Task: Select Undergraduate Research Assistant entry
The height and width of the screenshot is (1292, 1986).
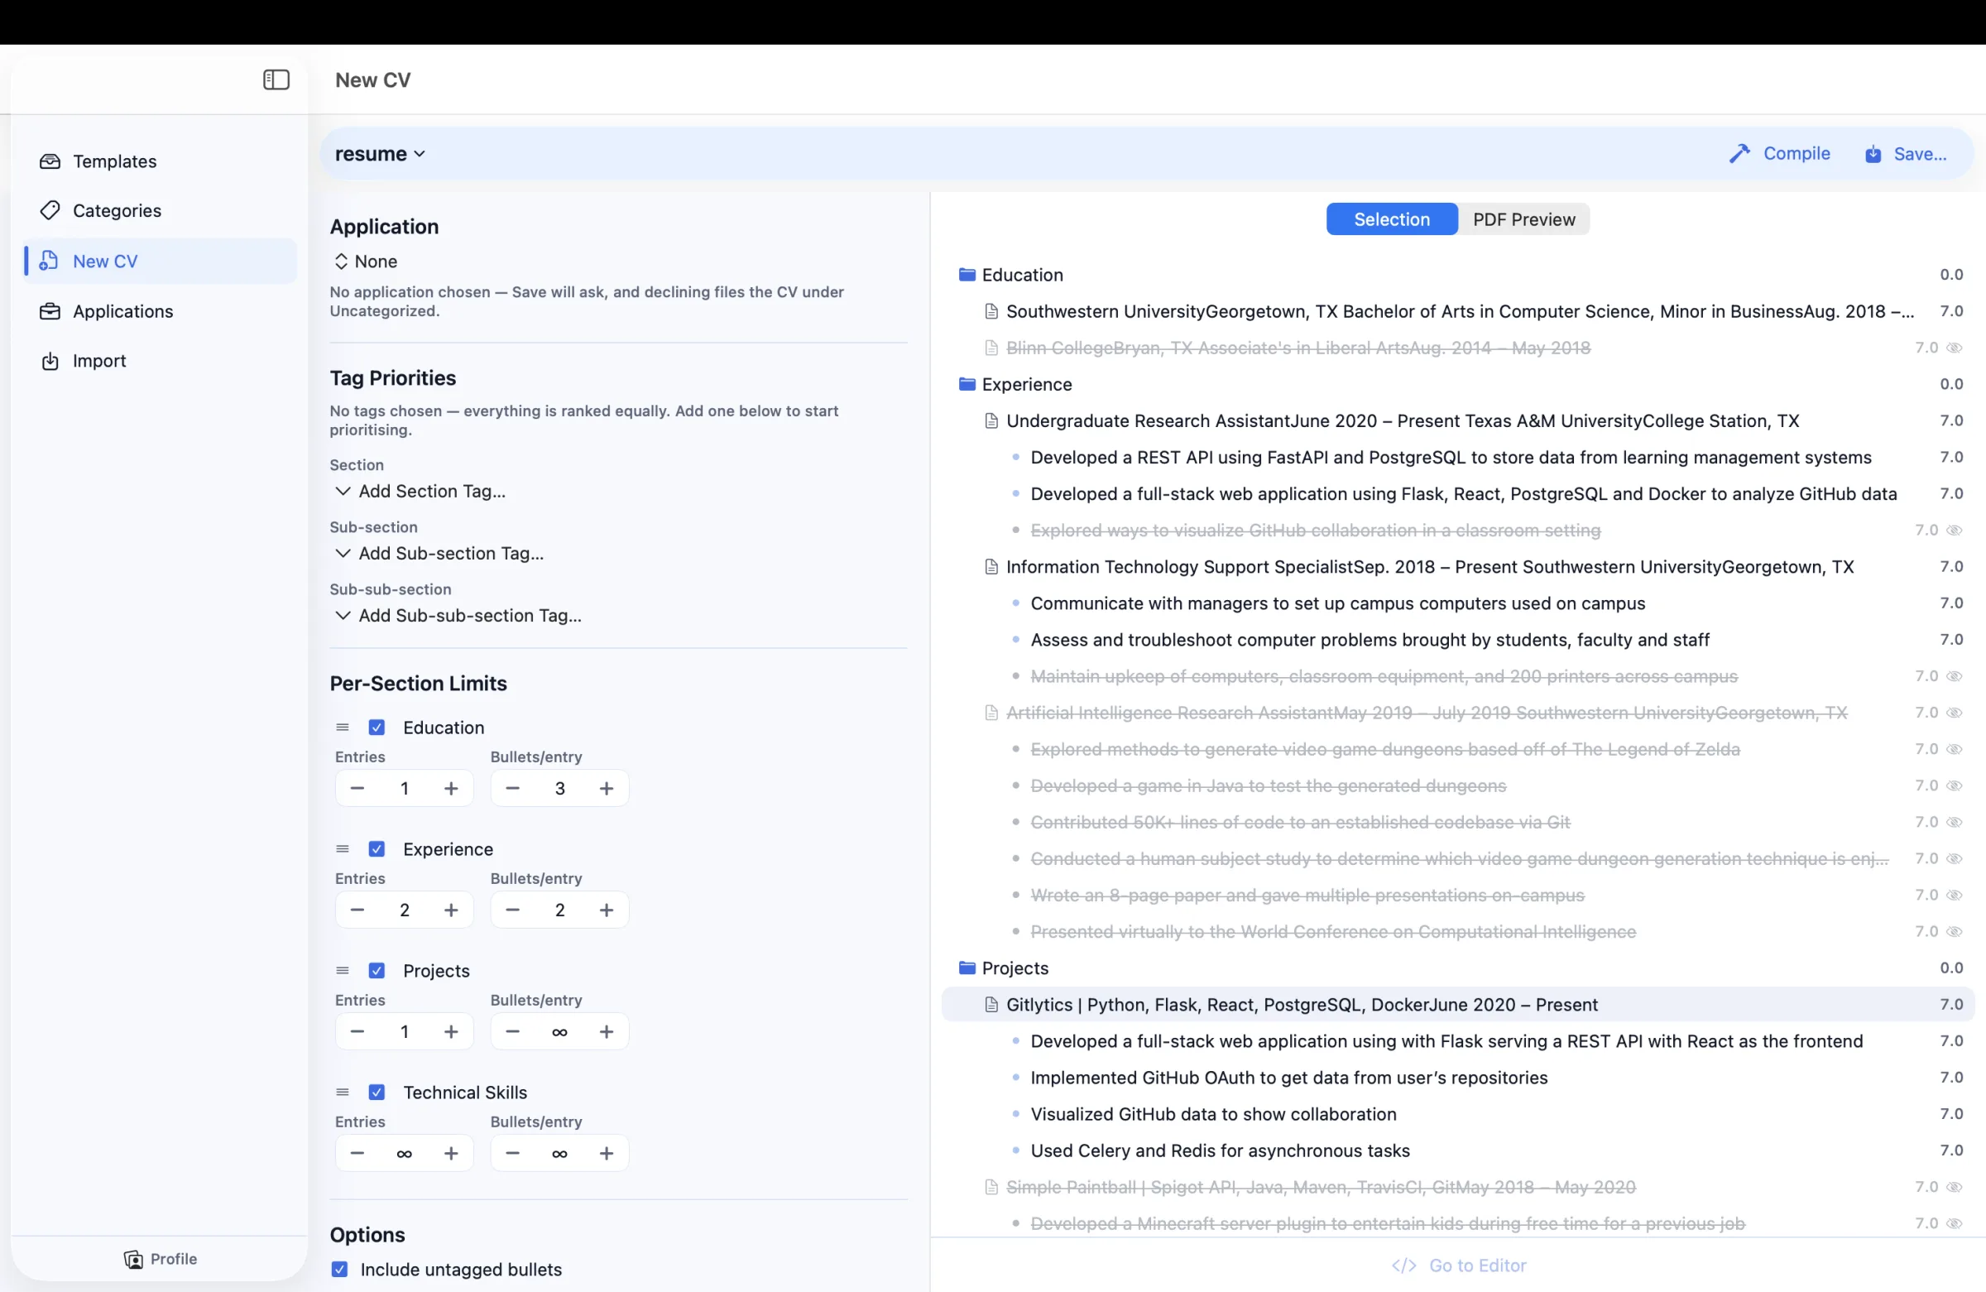Action: point(1458,420)
